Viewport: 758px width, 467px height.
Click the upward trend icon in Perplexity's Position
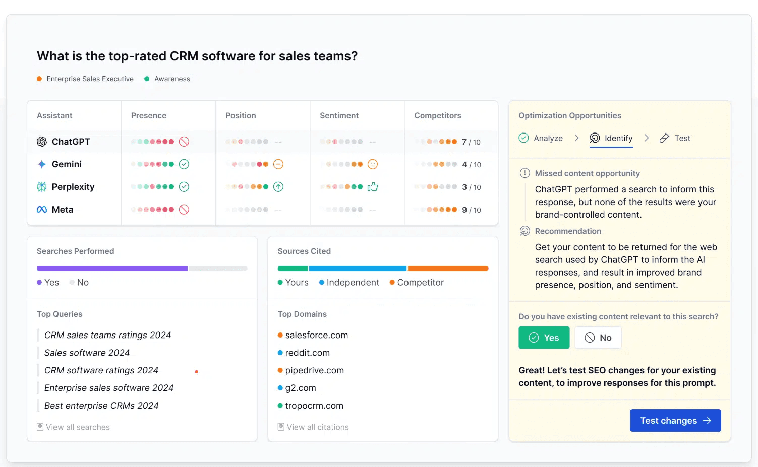pos(278,186)
